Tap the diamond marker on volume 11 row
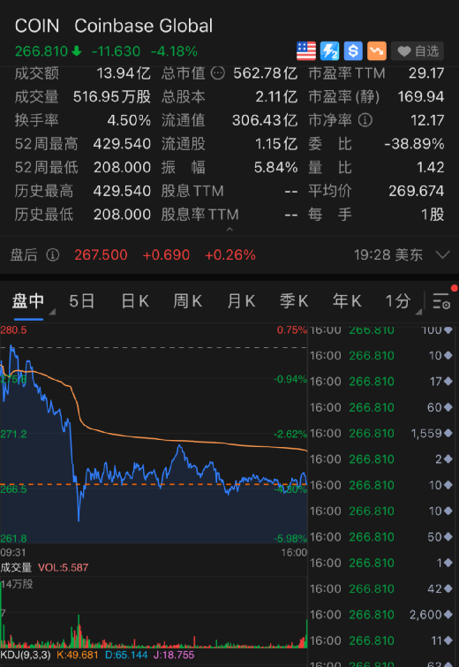The width and height of the screenshot is (459, 667). 448,640
